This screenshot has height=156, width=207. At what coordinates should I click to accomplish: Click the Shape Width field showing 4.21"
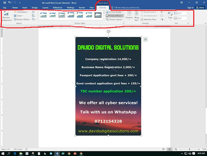182,18
